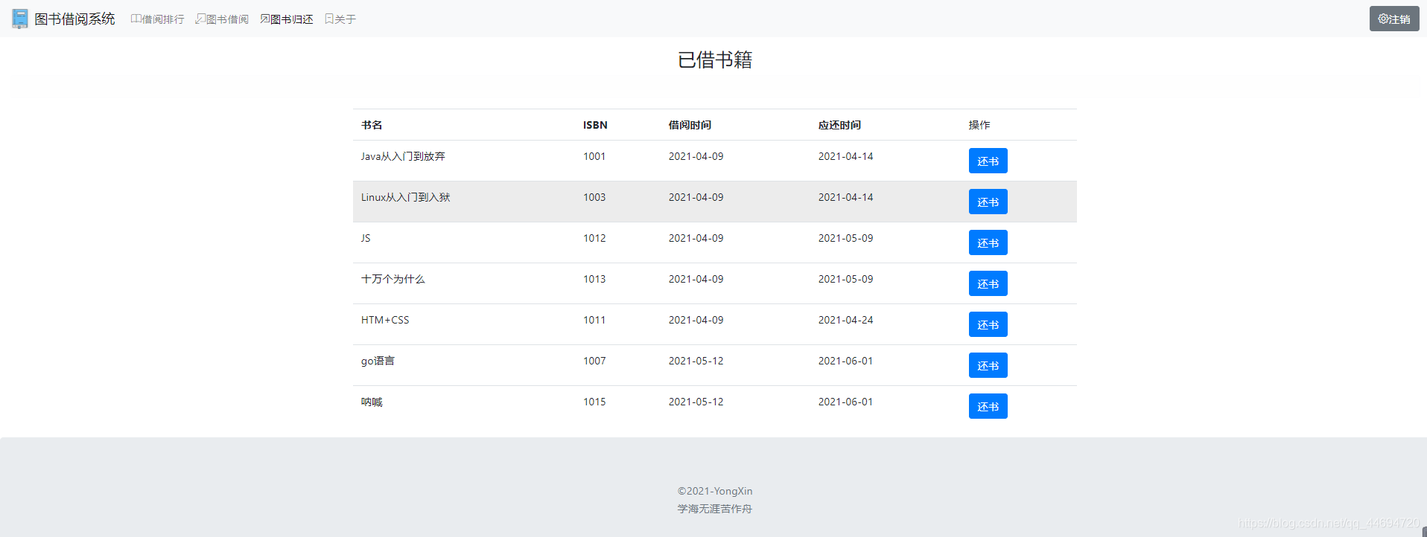
Task: Click the 借阅时间 column header
Action: (690, 125)
